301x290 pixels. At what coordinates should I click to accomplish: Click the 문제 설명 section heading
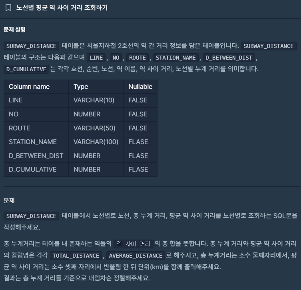[14, 30]
